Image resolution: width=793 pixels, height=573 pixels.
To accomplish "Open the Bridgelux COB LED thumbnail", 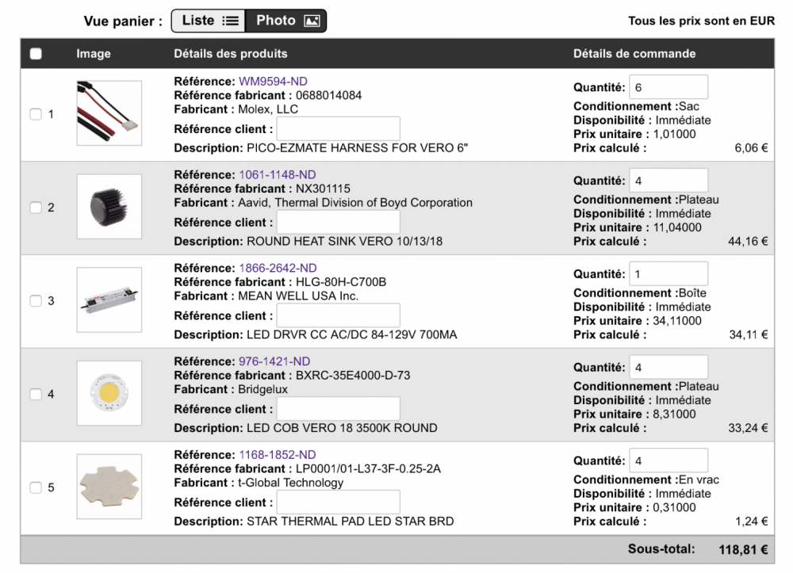I will tap(109, 393).
